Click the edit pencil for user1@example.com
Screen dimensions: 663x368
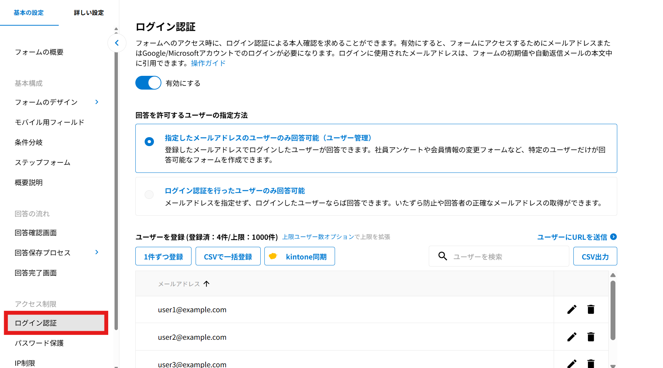pyautogui.click(x=572, y=309)
